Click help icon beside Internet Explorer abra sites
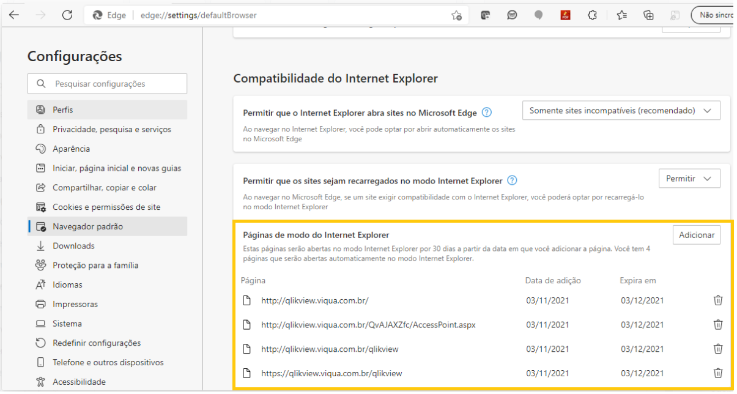Viewport: 737px width, 394px height. click(487, 113)
